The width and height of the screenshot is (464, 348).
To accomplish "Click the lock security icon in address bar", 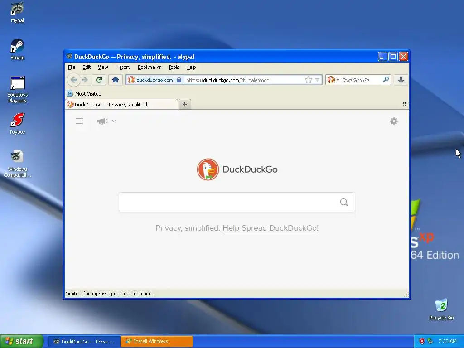I will pos(179,80).
